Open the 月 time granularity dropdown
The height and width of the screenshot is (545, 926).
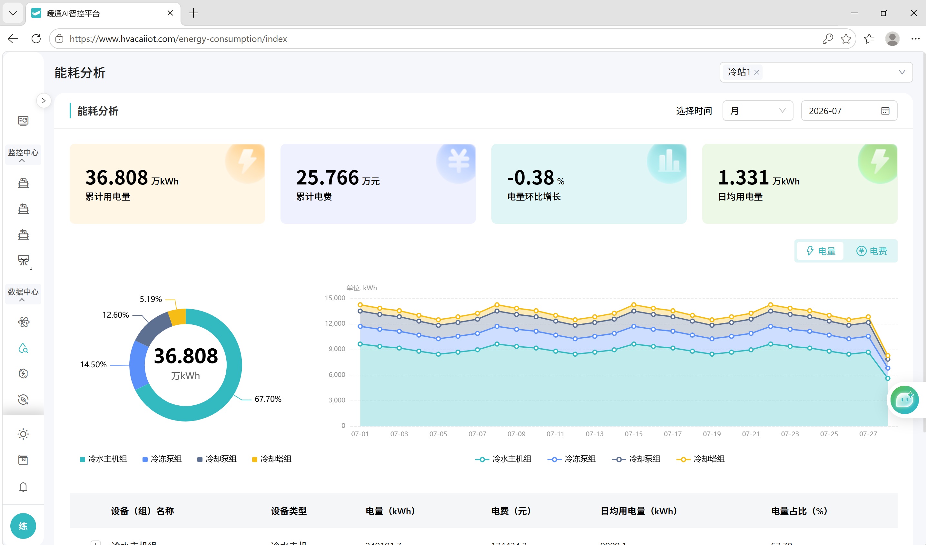pos(758,111)
